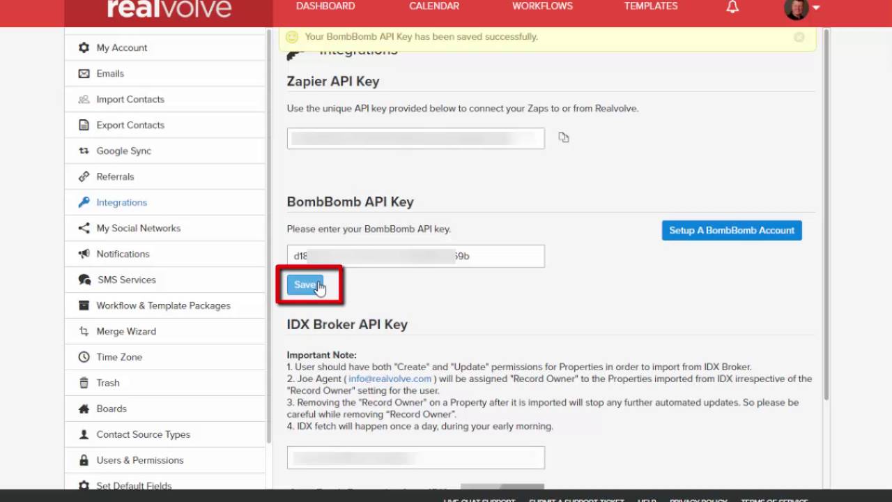Copy the Zapier API key with copy icon
Screen dimensions: 892x502
tap(564, 137)
